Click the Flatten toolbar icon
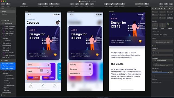 (x=92, y=4)
